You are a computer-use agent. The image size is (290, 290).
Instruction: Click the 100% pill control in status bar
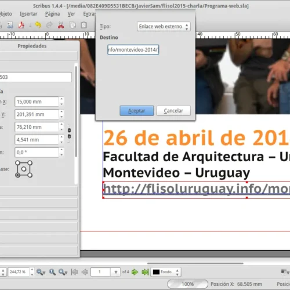187,284
